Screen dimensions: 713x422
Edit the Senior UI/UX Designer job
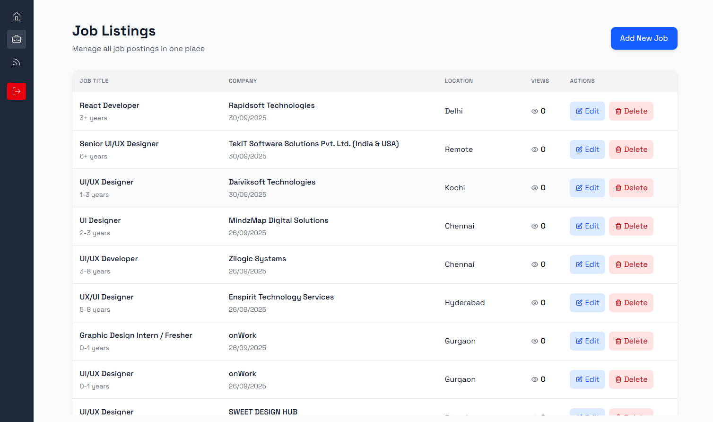[x=587, y=149]
